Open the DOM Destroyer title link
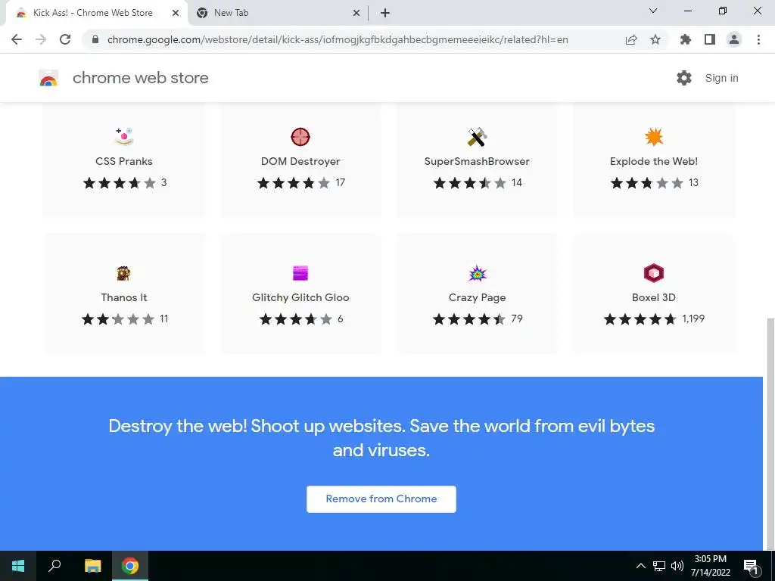 300,161
